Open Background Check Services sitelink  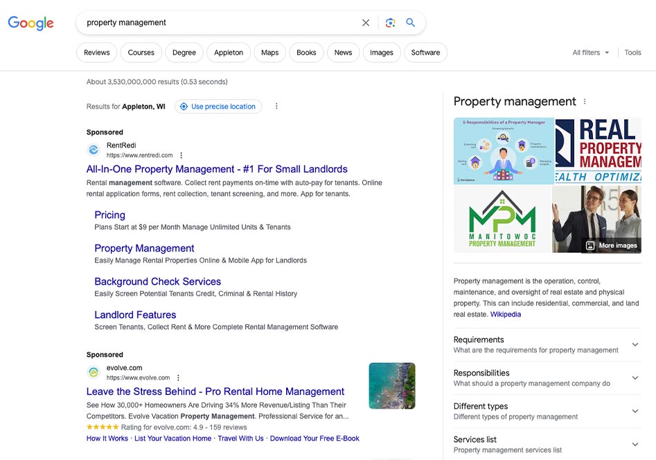coord(158,282)
